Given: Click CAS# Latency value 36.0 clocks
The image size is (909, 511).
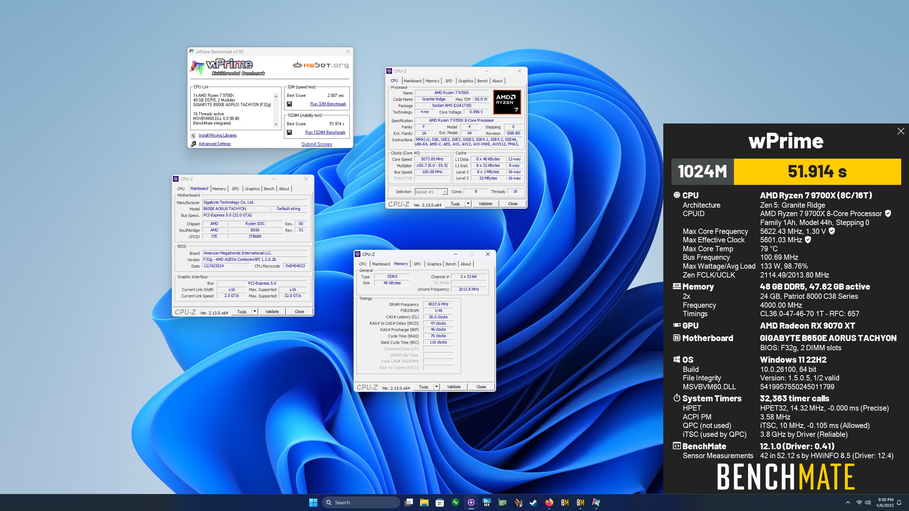Looking at the screenshot, I should tap(438, 317).
